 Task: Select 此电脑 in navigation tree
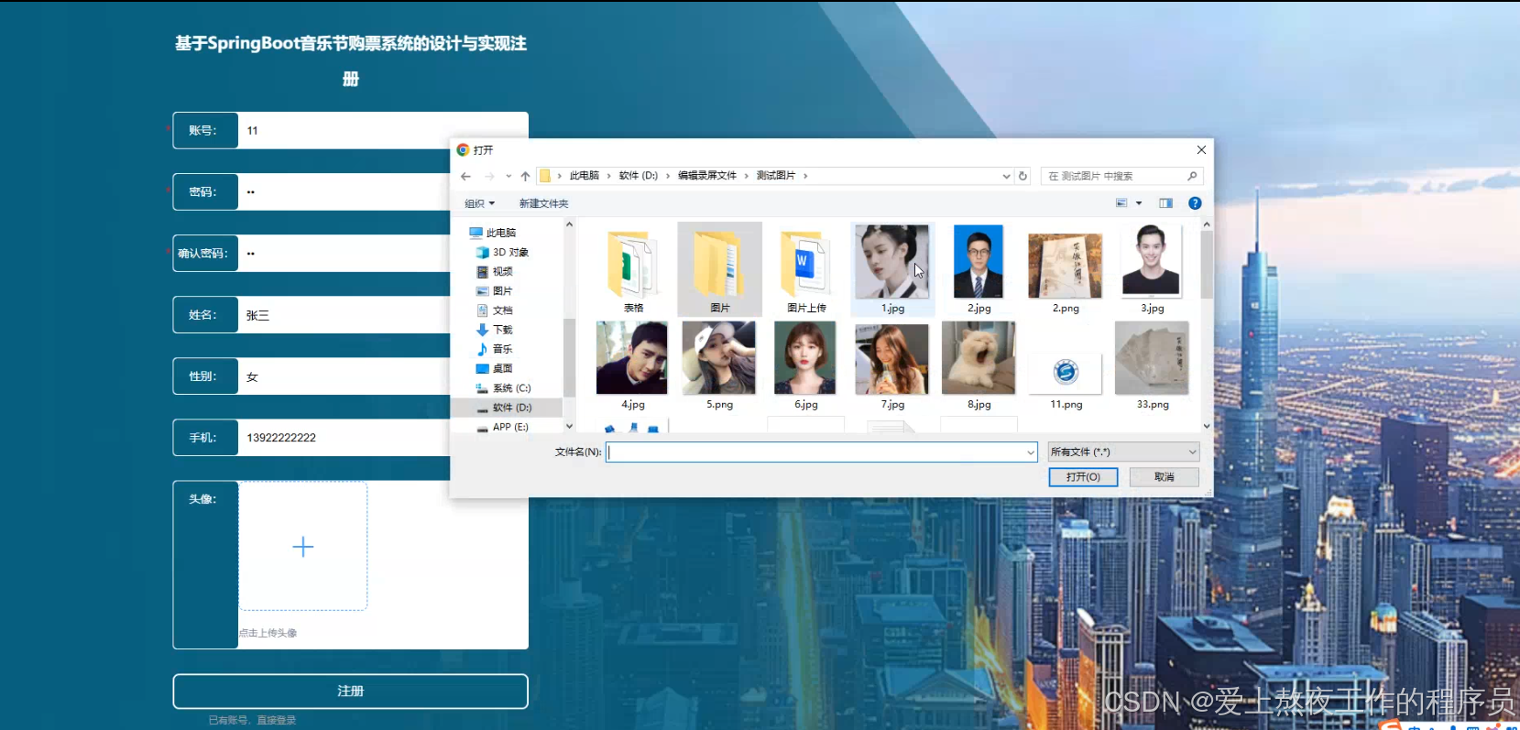(x=493, y=233)
